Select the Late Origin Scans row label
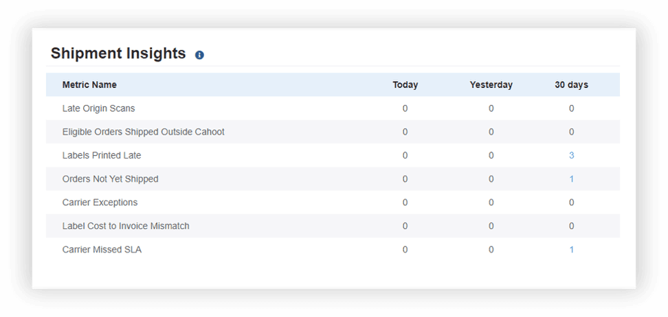 (98, 108)
